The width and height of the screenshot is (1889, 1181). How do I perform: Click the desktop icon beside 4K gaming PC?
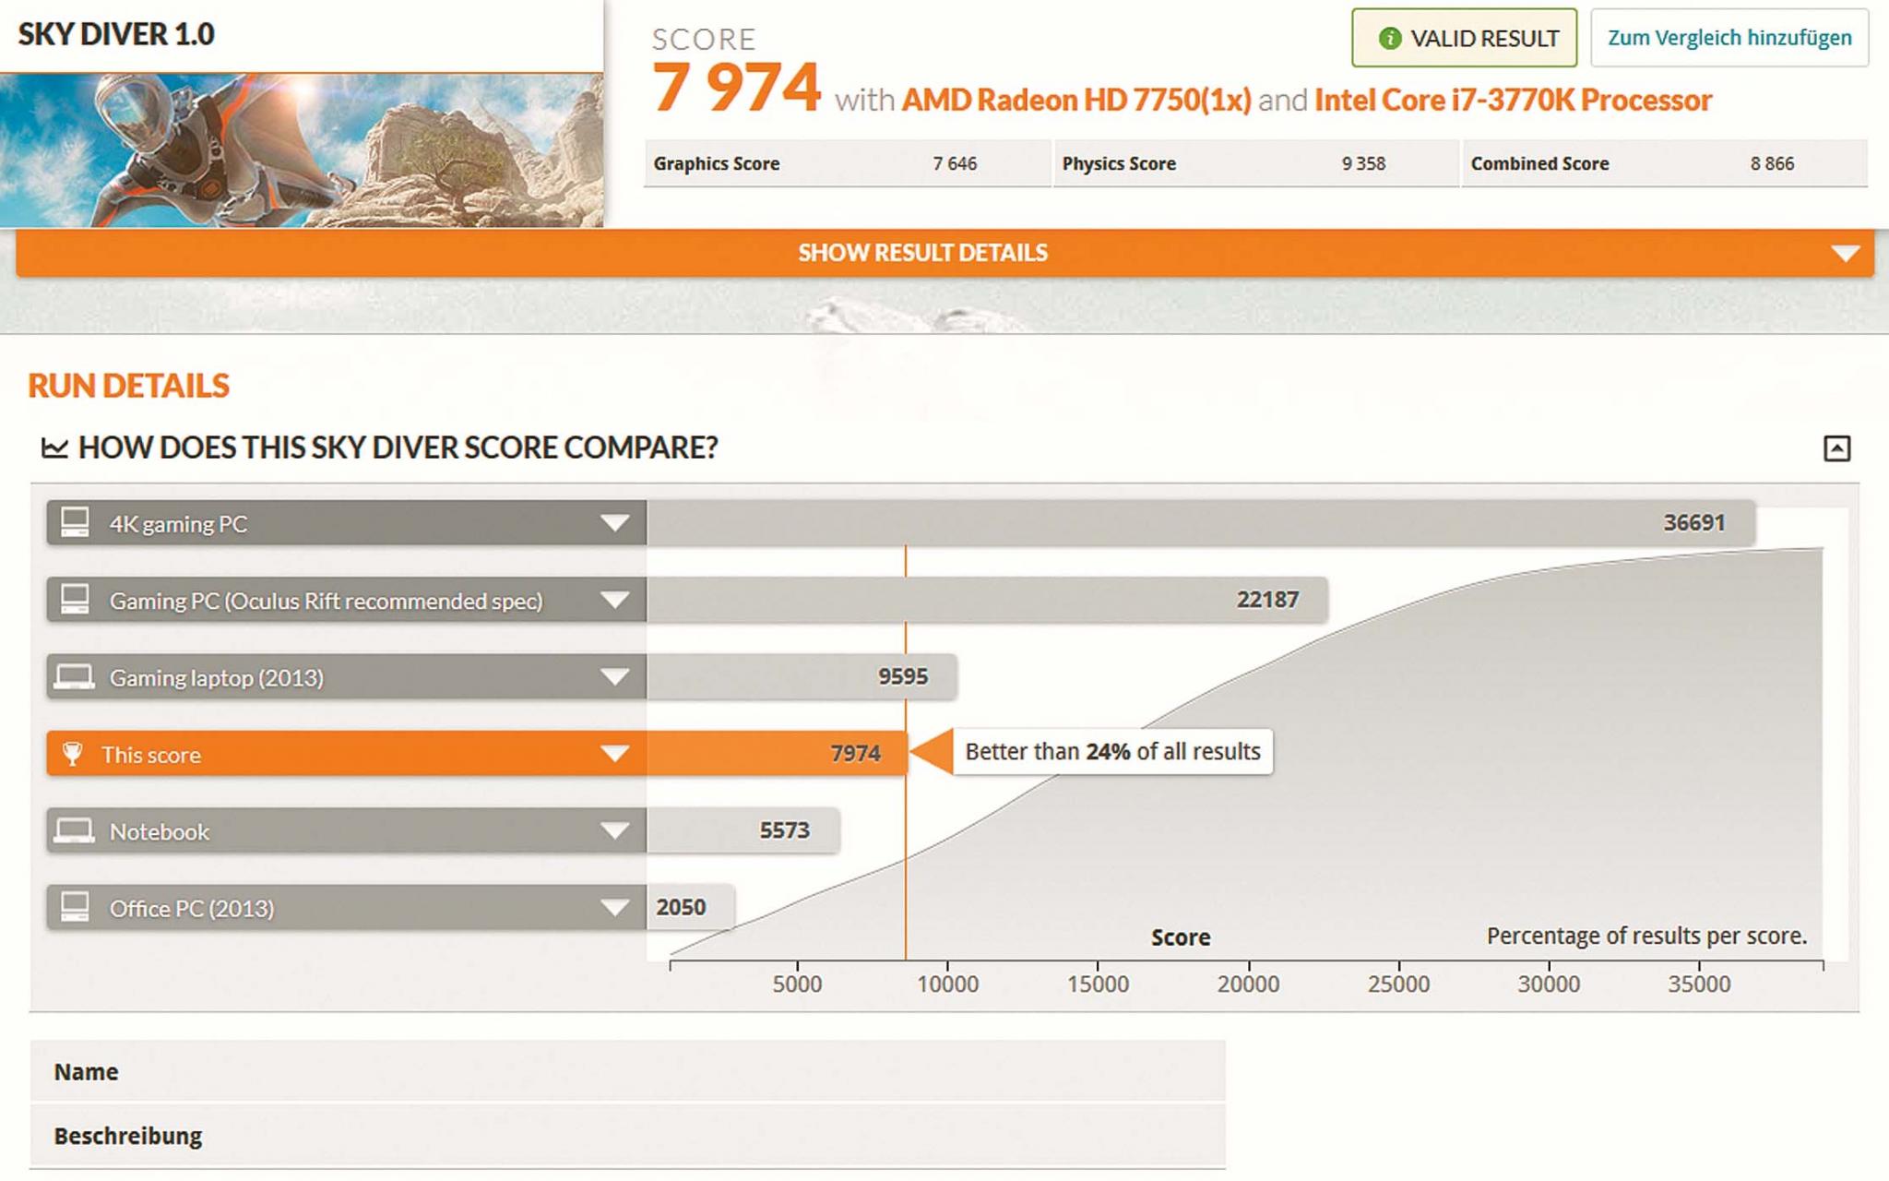tap(75, 522)
